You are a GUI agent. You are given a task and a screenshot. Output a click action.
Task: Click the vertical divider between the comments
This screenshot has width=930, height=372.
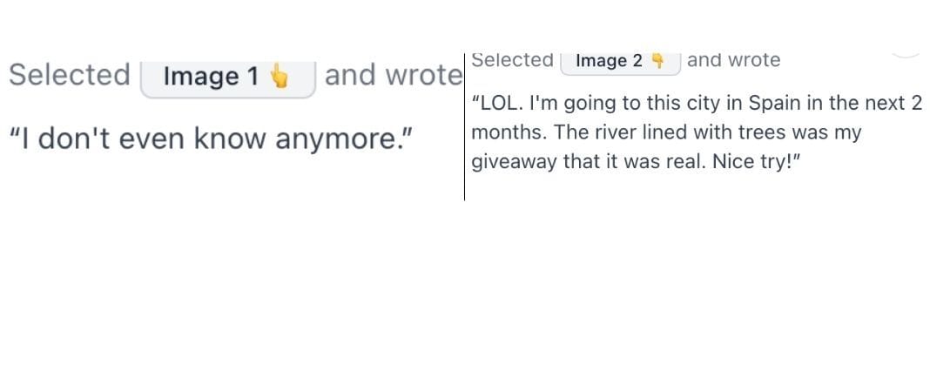pos(464,127)
